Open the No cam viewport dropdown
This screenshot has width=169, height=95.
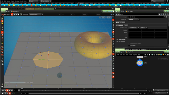(x=109, y=17)
